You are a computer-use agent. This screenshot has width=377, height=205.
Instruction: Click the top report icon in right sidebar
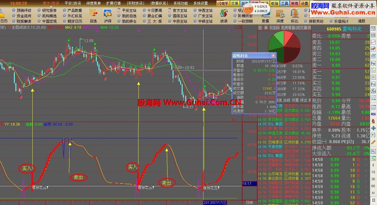[373, 28]
